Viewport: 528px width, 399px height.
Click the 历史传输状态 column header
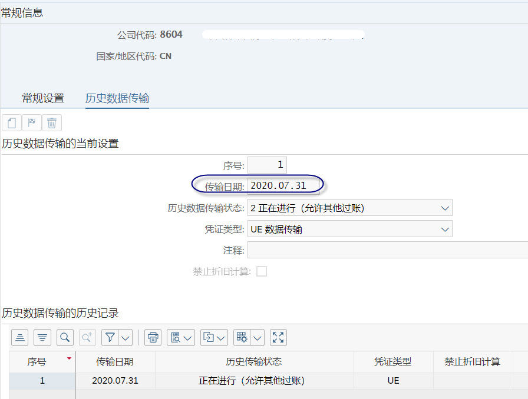coord(254,362)
